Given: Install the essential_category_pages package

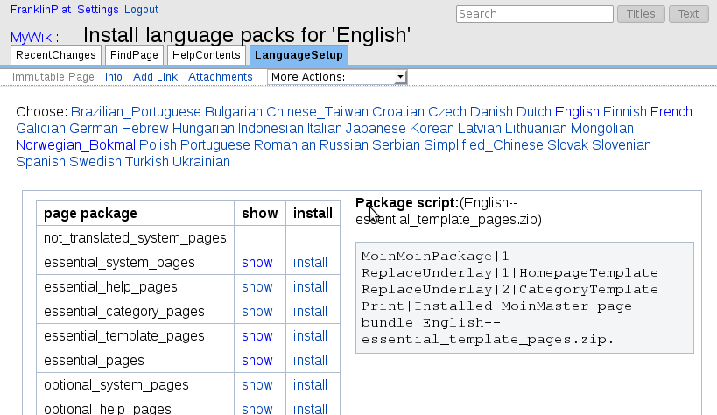Looking at the screenshot, I should pyautogui.click(x=310, y=311).
